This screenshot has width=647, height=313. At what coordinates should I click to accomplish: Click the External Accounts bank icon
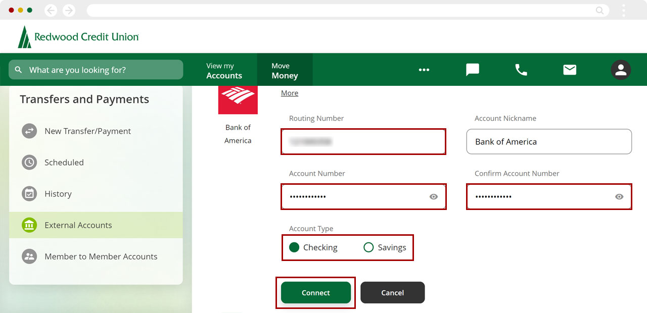(29, 225)
